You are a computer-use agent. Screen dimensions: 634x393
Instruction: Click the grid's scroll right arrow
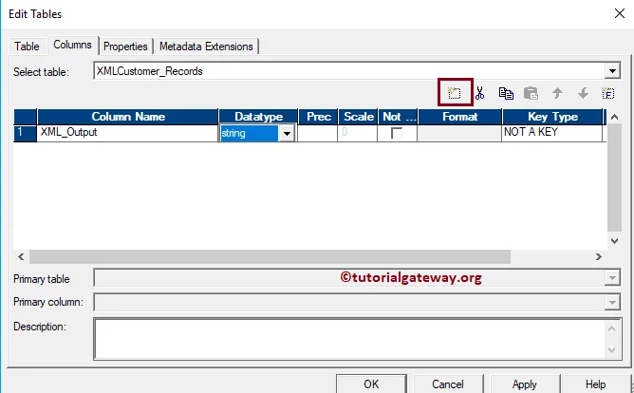click(x=599, y=256)
